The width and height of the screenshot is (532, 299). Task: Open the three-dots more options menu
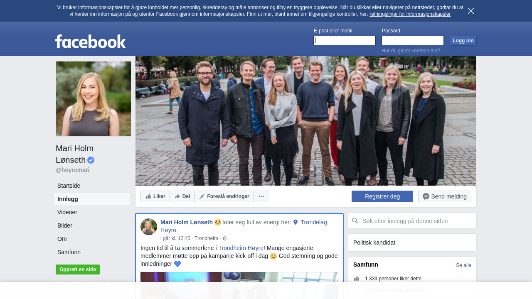(261, 196)
